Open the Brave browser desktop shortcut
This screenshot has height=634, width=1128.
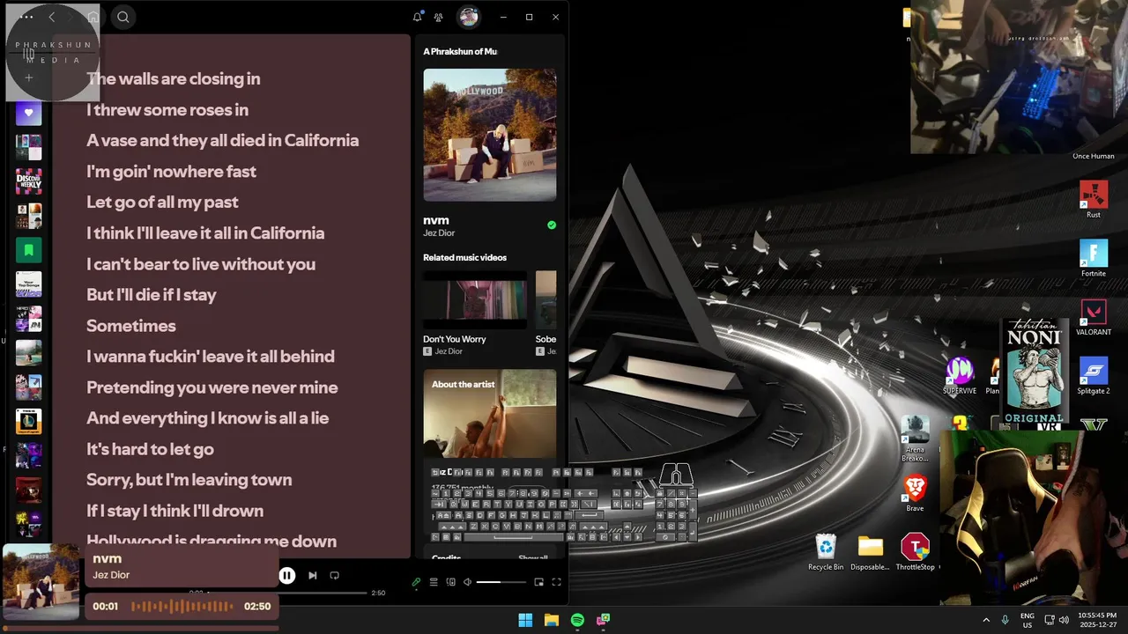915,493
